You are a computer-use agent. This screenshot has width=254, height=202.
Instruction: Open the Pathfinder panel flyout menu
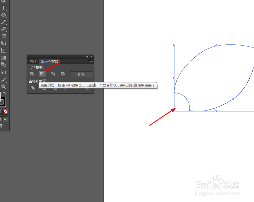(x=91, y=61)
